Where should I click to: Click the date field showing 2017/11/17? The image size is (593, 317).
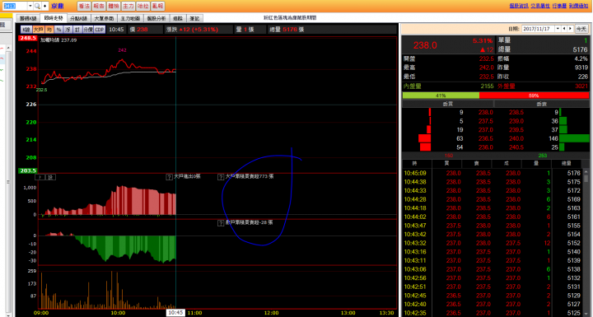(x=538, y=29)
